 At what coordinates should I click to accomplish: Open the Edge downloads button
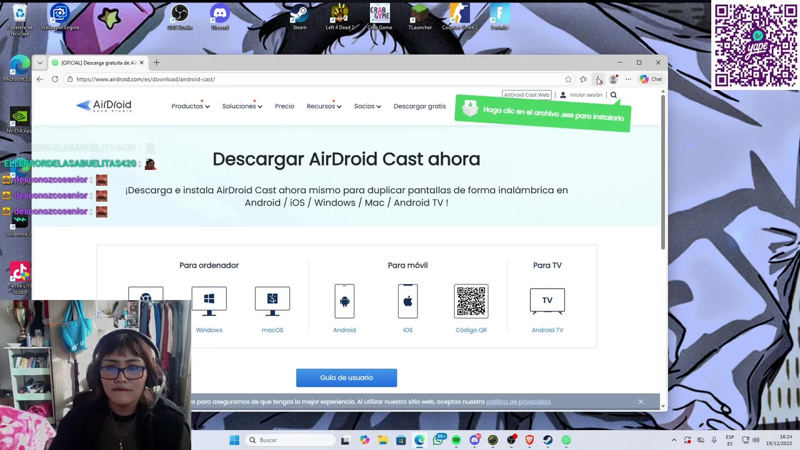click(598, 79)
